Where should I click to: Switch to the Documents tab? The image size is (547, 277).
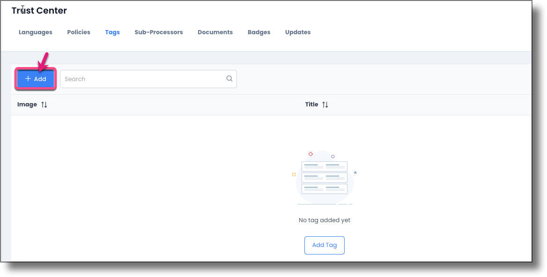pyautogui.click(x=215, y=32)
